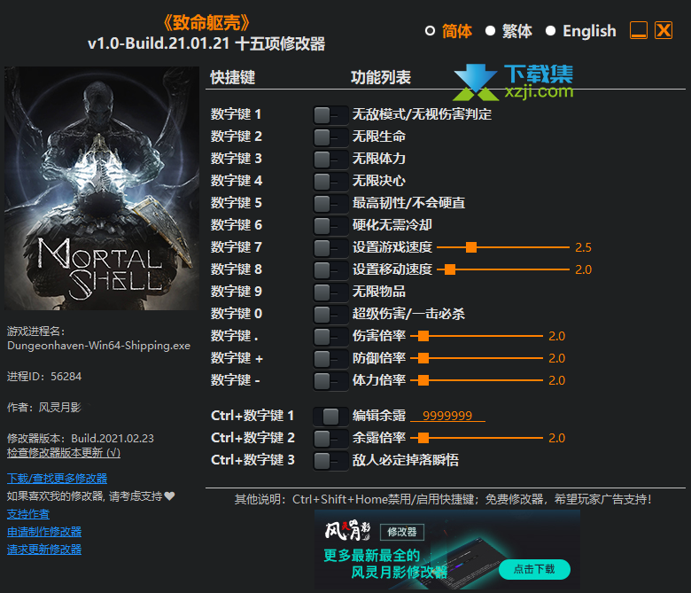Switch on 硬化无需冷却
Viewport: 691px width, 593px height.
(x=330, y=226)
